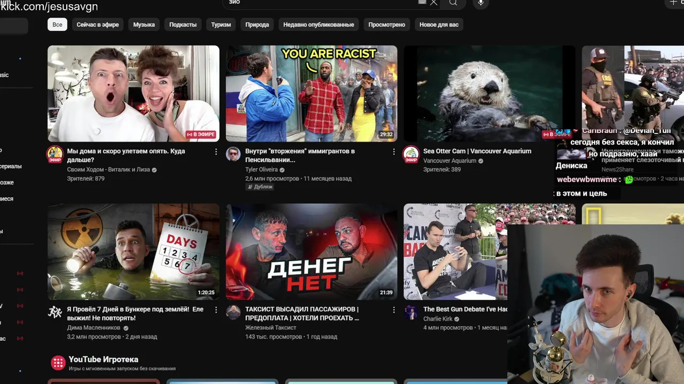Select the 'Новое для вас' filter chip
The image size is (684, 384).
pos(439,25)
